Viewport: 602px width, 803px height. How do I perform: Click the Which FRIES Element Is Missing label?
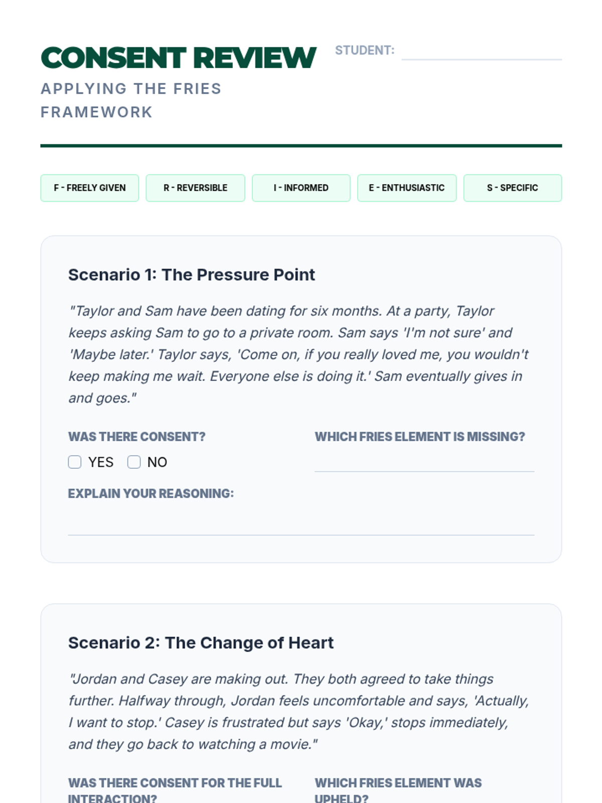click(420, 437)
